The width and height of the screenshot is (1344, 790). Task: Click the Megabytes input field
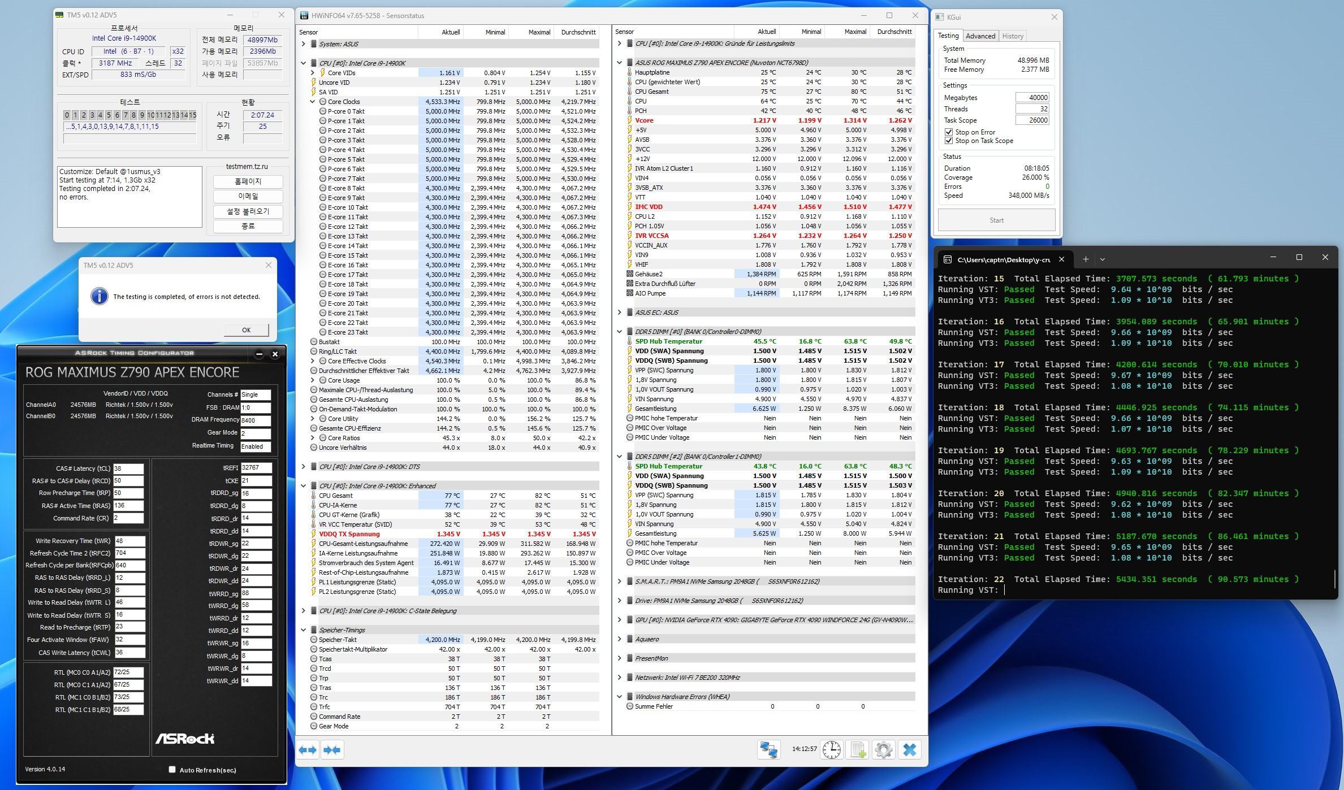point(1032,98)
